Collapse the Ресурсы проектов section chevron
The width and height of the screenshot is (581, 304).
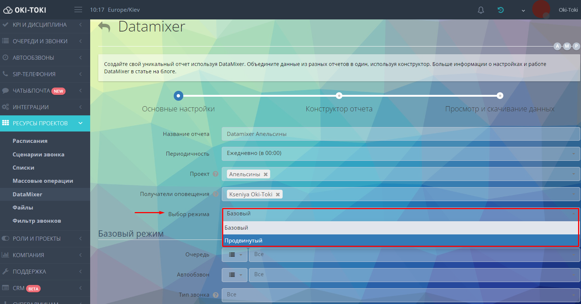tap(81, 123)
